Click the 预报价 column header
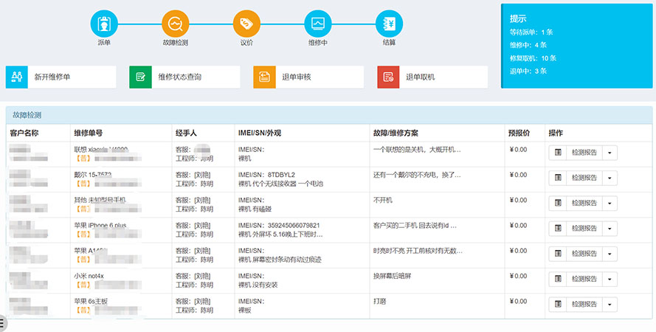Screen dimensions: 656x332 [x=519, y=133]
